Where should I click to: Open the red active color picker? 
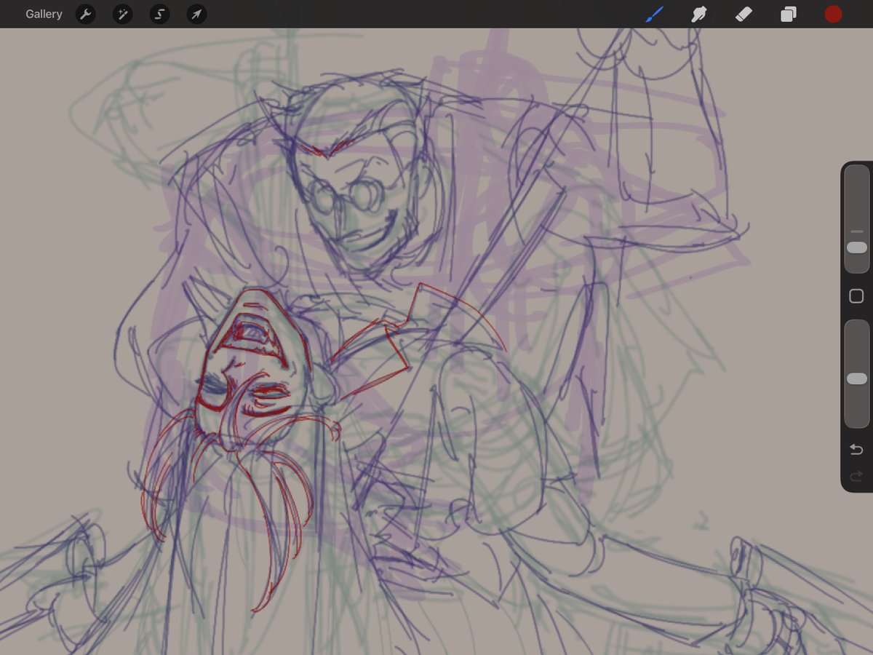pos(833,14)
